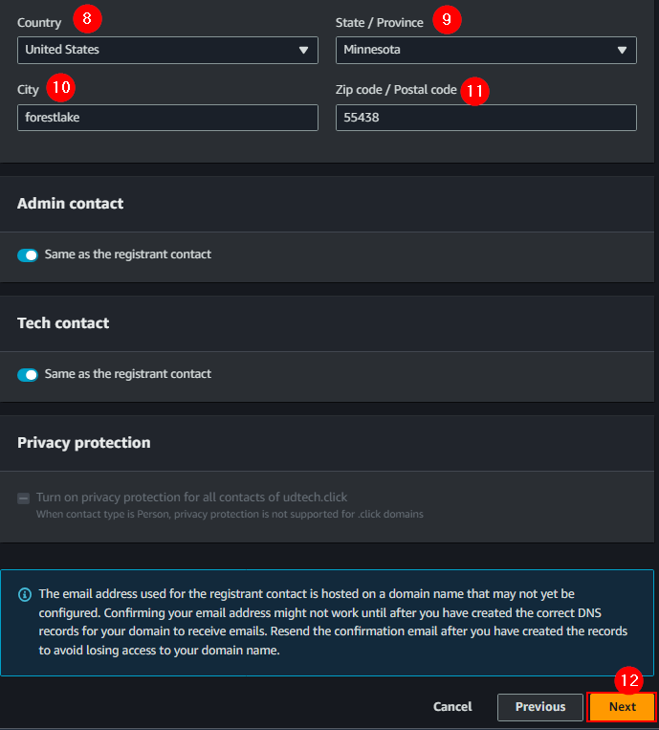Click the Admin contact section heading

(x=70, y=203)
